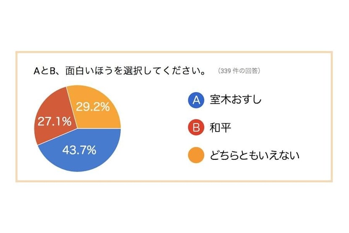
Task: Click the 選択 characters in the question title
Action: tap(134, 71)
